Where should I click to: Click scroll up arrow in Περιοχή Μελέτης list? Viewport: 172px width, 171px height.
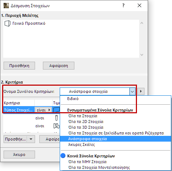click(x=142, y=23)
